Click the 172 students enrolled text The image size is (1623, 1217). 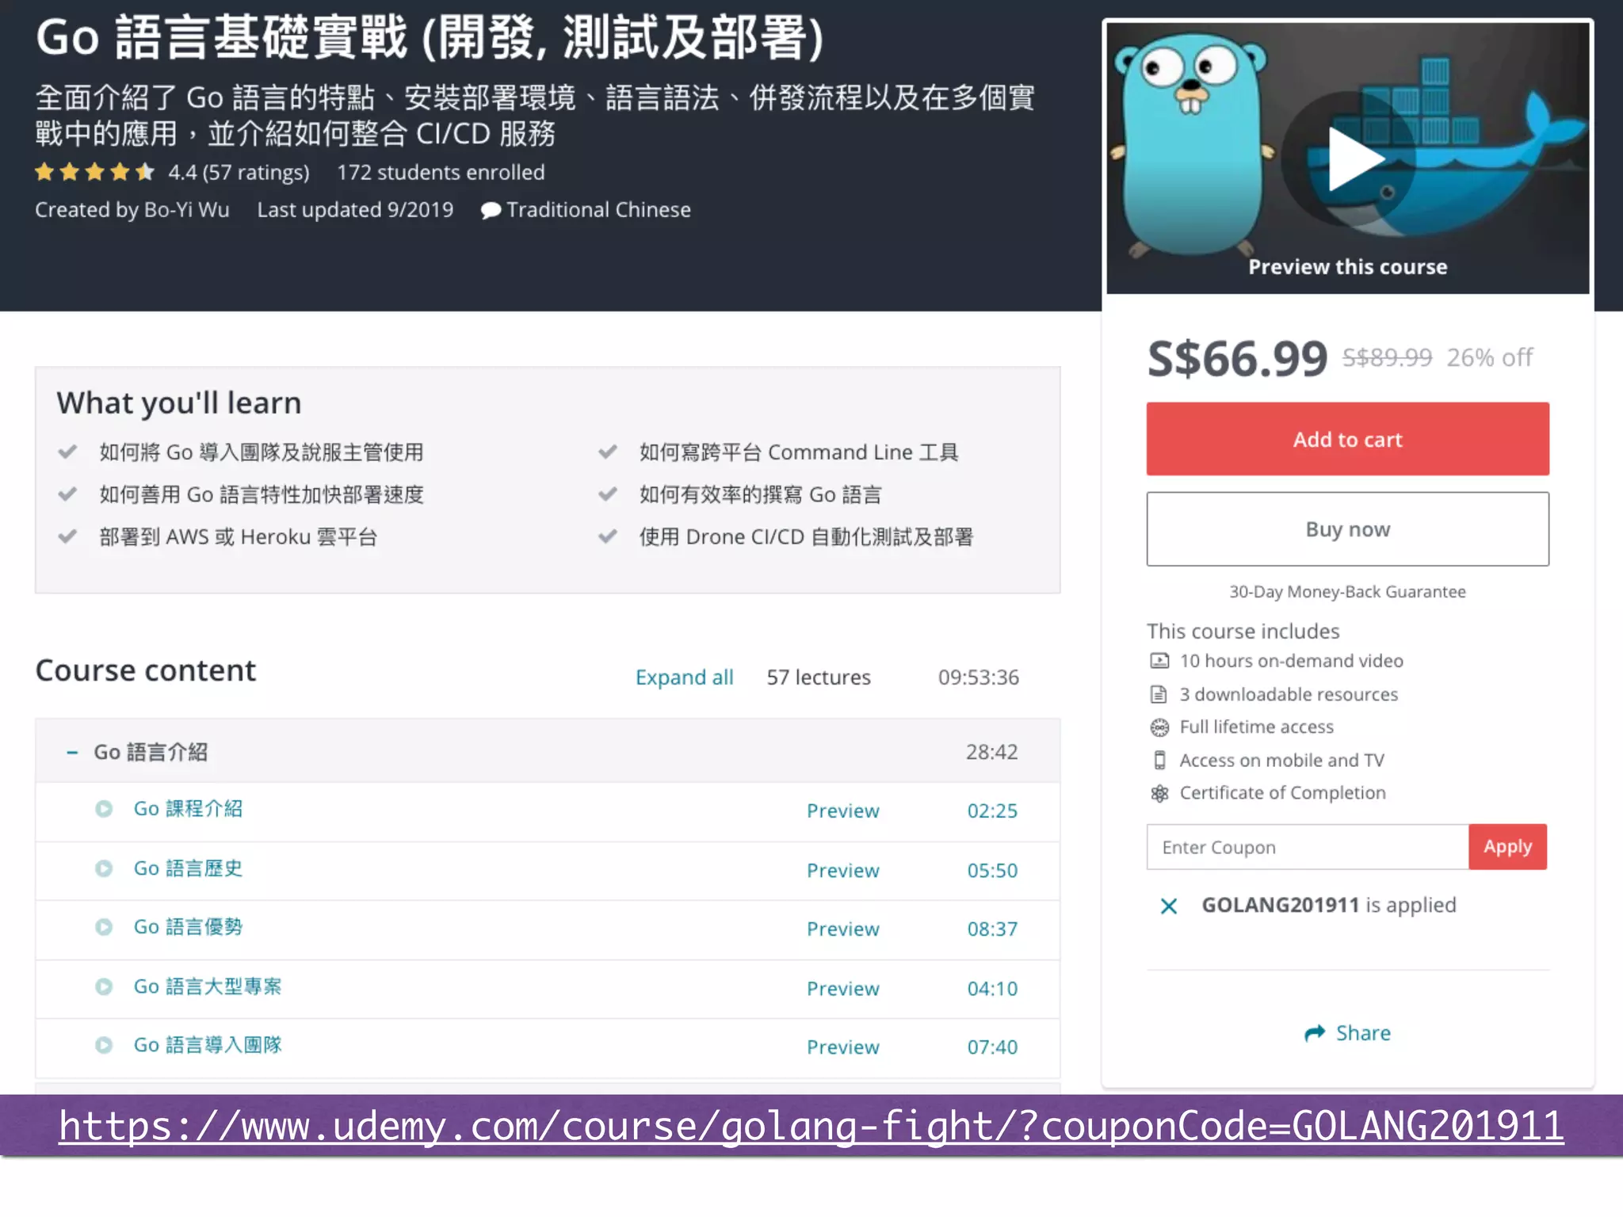coord(441,173)
